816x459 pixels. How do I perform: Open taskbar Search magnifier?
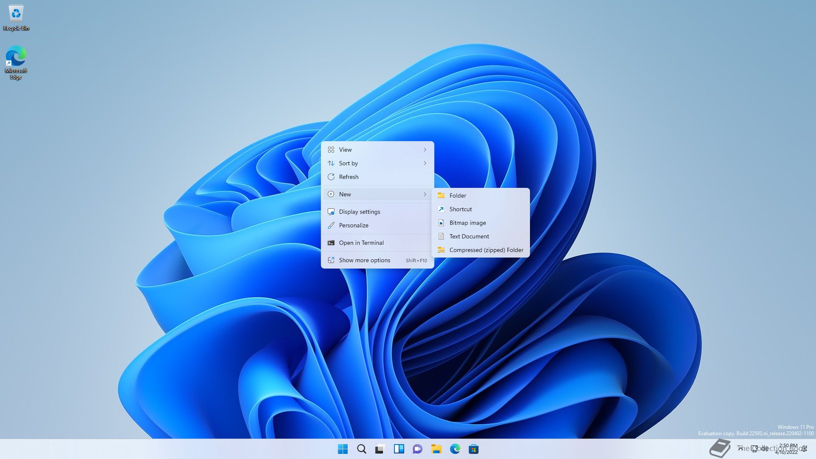click(x=362, y=449)
